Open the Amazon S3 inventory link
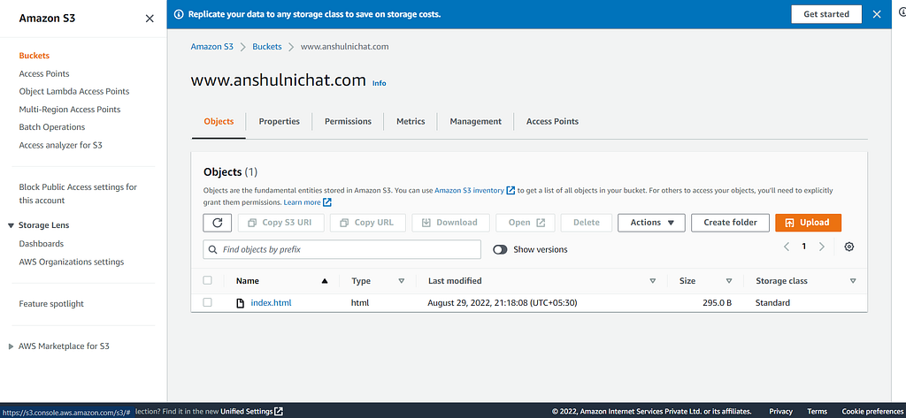Screen dimensions: 906x418 [x=469, y=190]
